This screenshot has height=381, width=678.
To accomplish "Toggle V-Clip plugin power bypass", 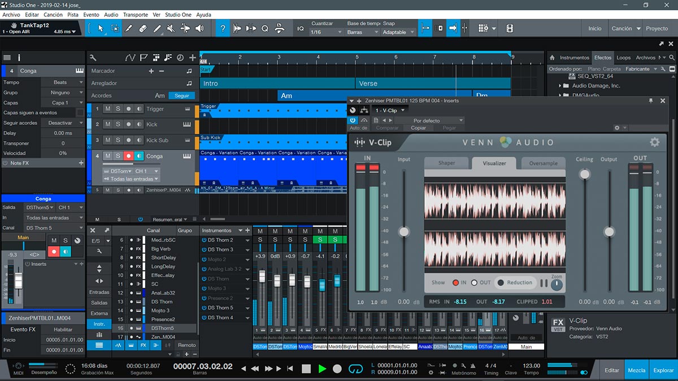I will point(353,120).
